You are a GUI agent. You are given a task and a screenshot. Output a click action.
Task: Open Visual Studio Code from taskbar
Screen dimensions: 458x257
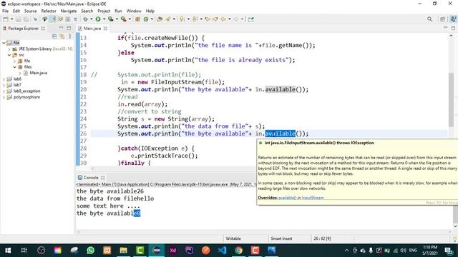click(x=222, y=251)
